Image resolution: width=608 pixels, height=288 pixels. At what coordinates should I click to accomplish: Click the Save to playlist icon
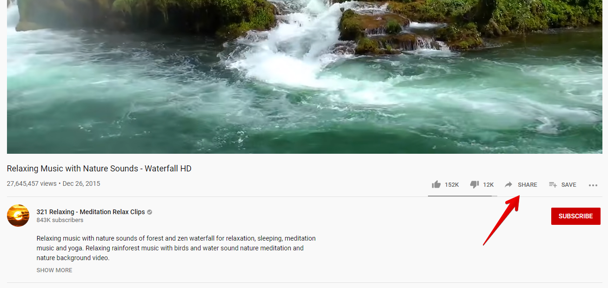tap(553, 184)
